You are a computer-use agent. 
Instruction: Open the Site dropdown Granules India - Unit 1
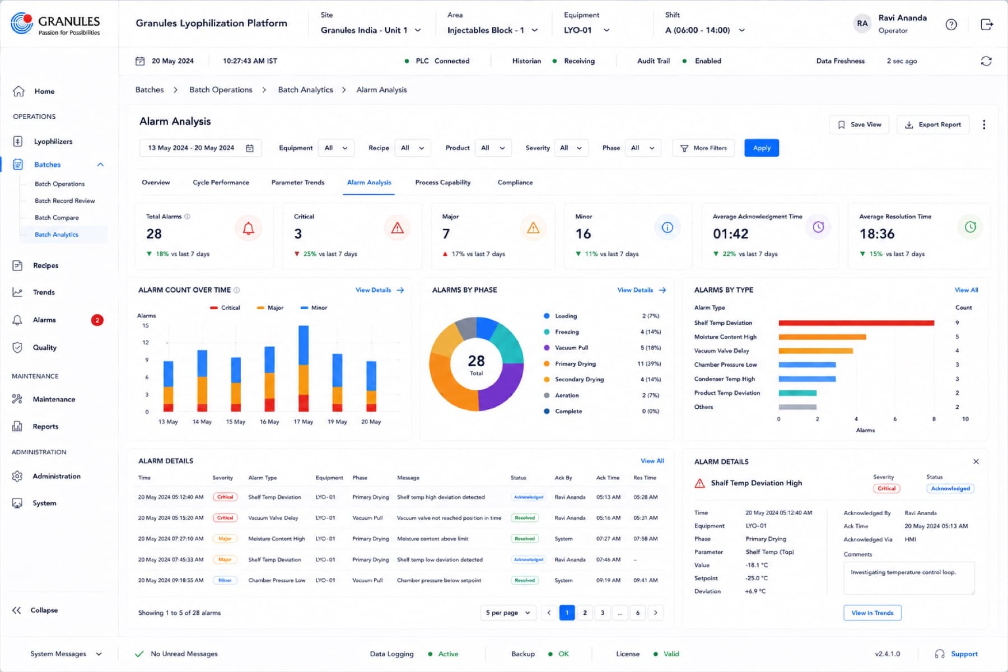(x=370, y=30)
